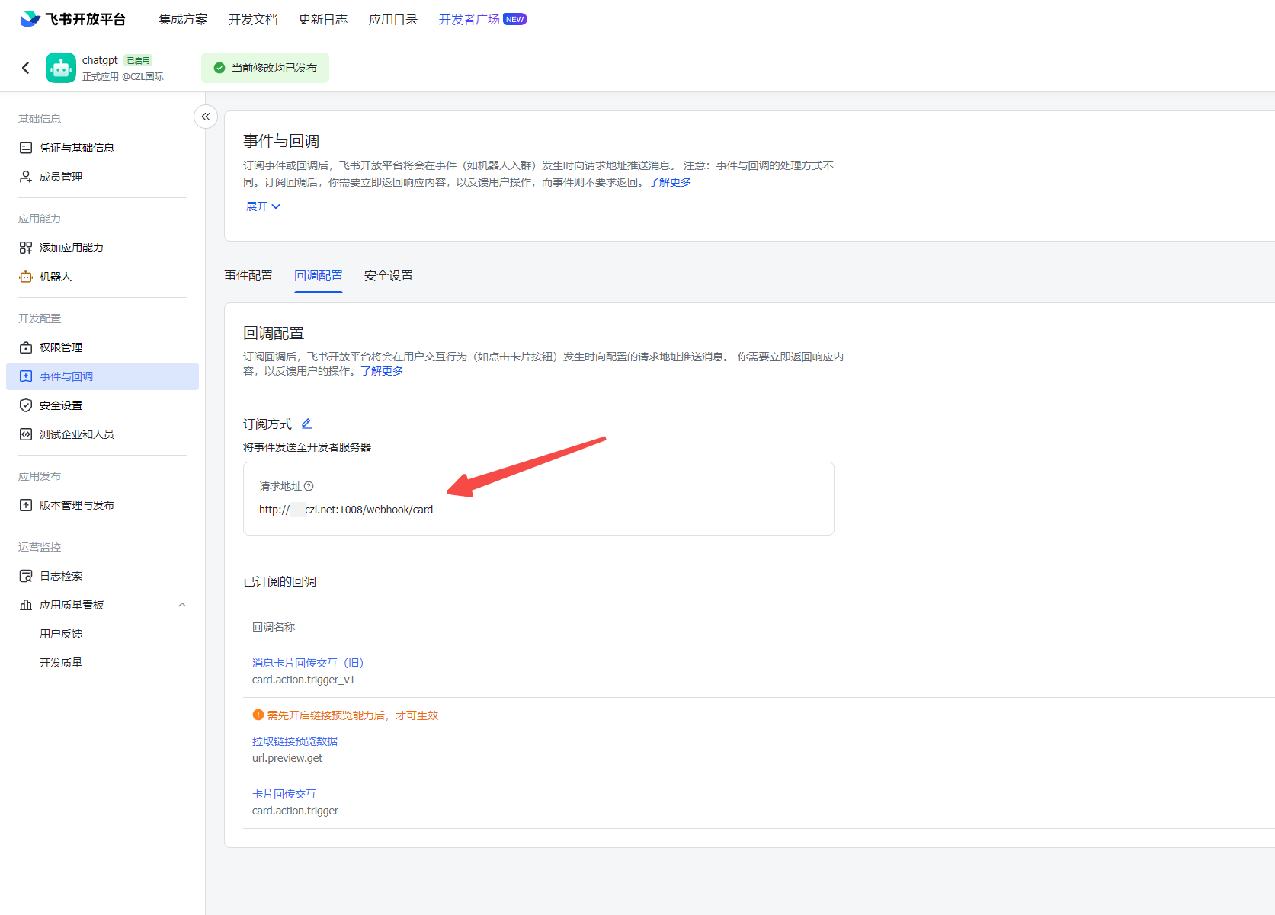Open 更新日志 in top navigation

pos(323,19)
